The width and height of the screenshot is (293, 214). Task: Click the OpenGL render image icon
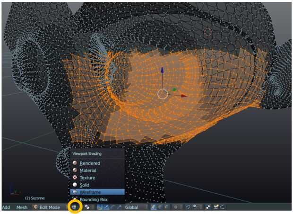pyautogui.click(x=216, y=207)
